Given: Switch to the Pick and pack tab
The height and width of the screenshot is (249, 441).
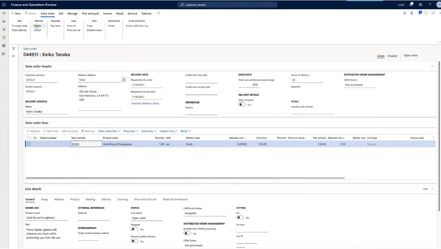Looking at the screenshot, I should (90, 13).
